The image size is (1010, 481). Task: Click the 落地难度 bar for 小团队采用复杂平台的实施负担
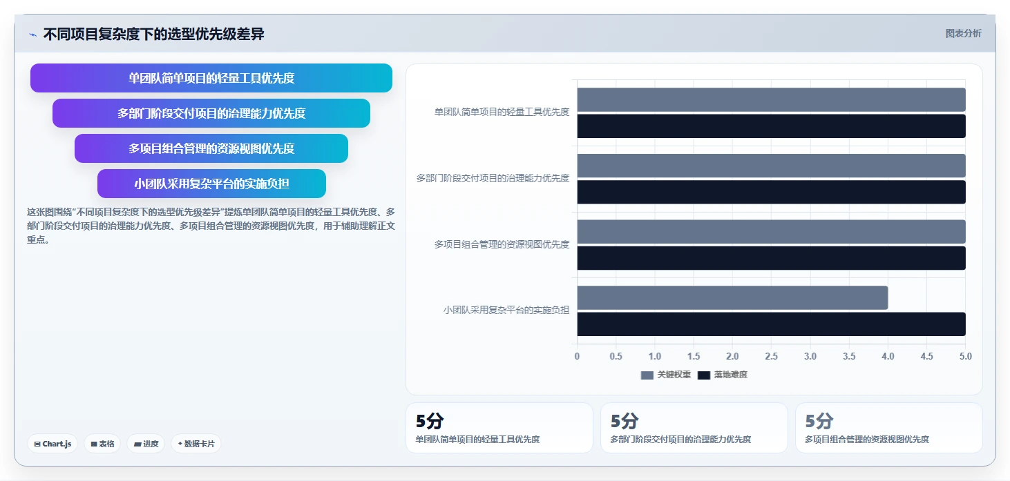pos(771,324)
